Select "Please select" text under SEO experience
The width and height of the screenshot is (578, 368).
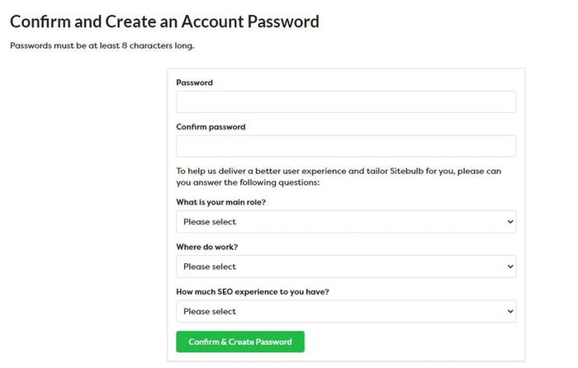(210, 311)
